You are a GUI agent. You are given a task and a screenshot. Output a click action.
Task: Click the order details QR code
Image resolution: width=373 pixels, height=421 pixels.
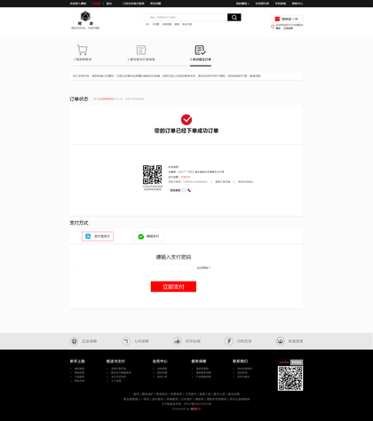click(152, 175)
